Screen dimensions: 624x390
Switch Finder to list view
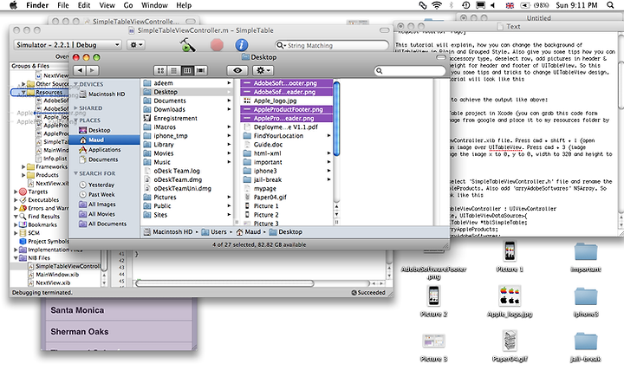pyautogui.click(x=174, y=70)
